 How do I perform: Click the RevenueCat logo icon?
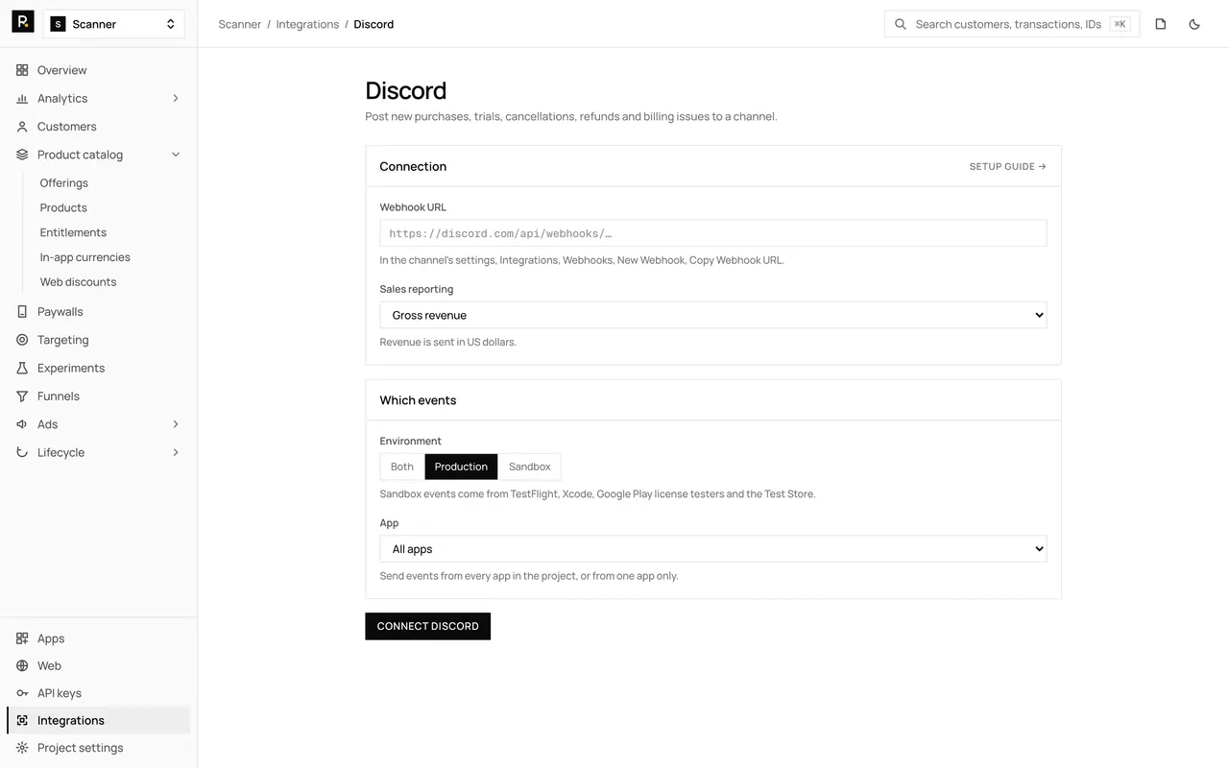tap(23, 21)
